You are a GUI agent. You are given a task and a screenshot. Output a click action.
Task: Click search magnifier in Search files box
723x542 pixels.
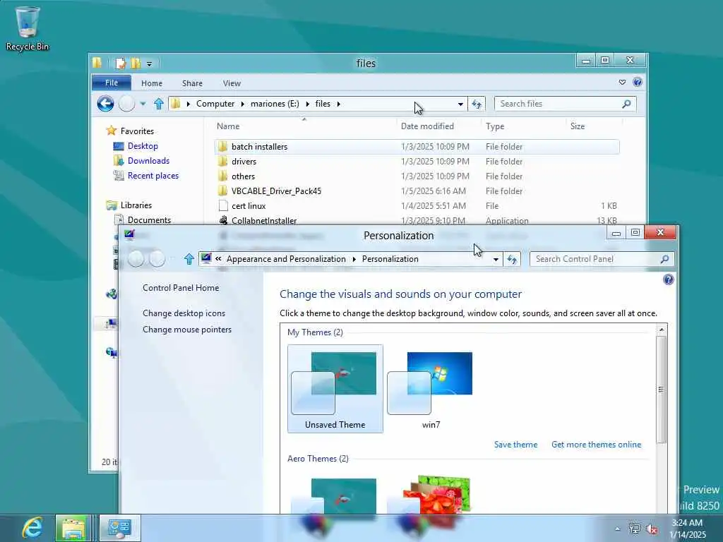[x=626, y=104]
